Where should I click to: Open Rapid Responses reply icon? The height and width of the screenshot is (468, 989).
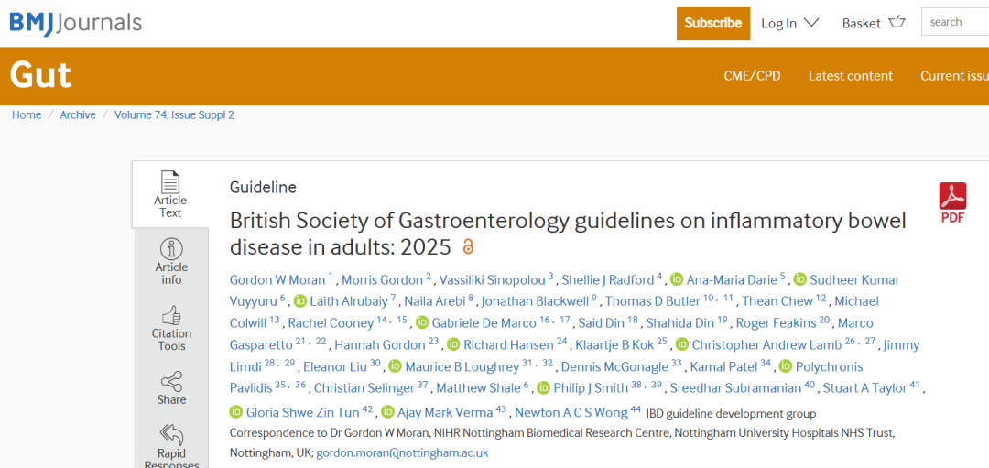pyautogui.click(x=171, y=434)
